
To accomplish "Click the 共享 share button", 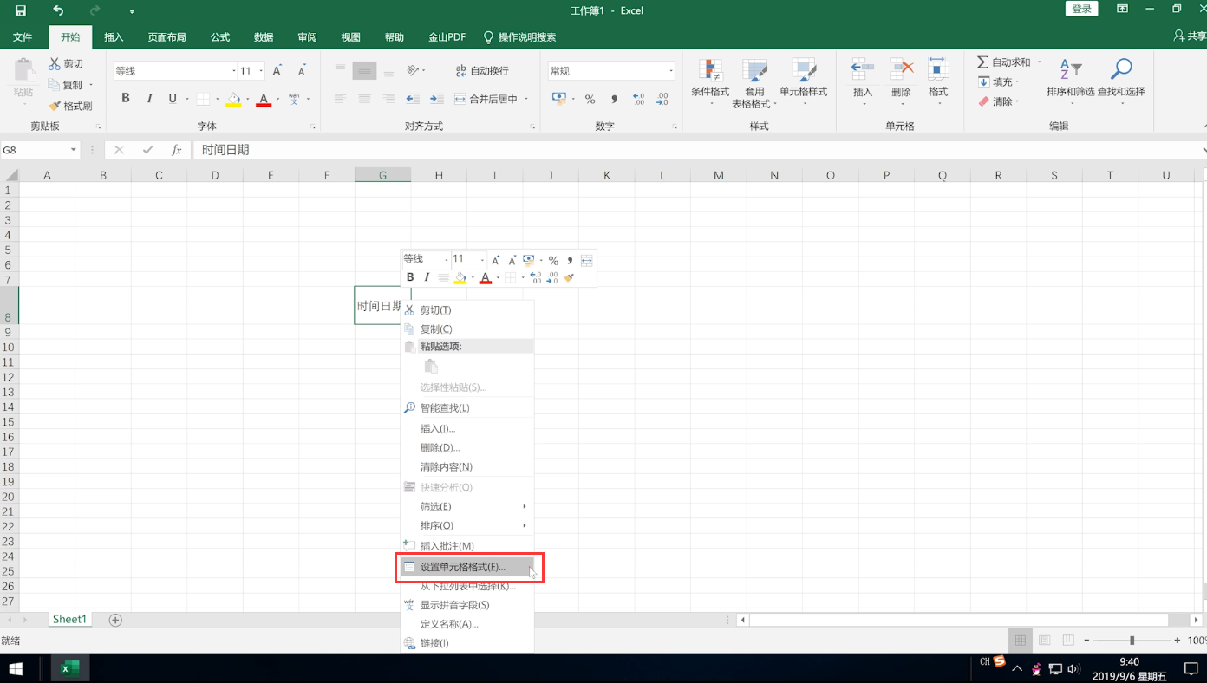I will (1190, 36).
